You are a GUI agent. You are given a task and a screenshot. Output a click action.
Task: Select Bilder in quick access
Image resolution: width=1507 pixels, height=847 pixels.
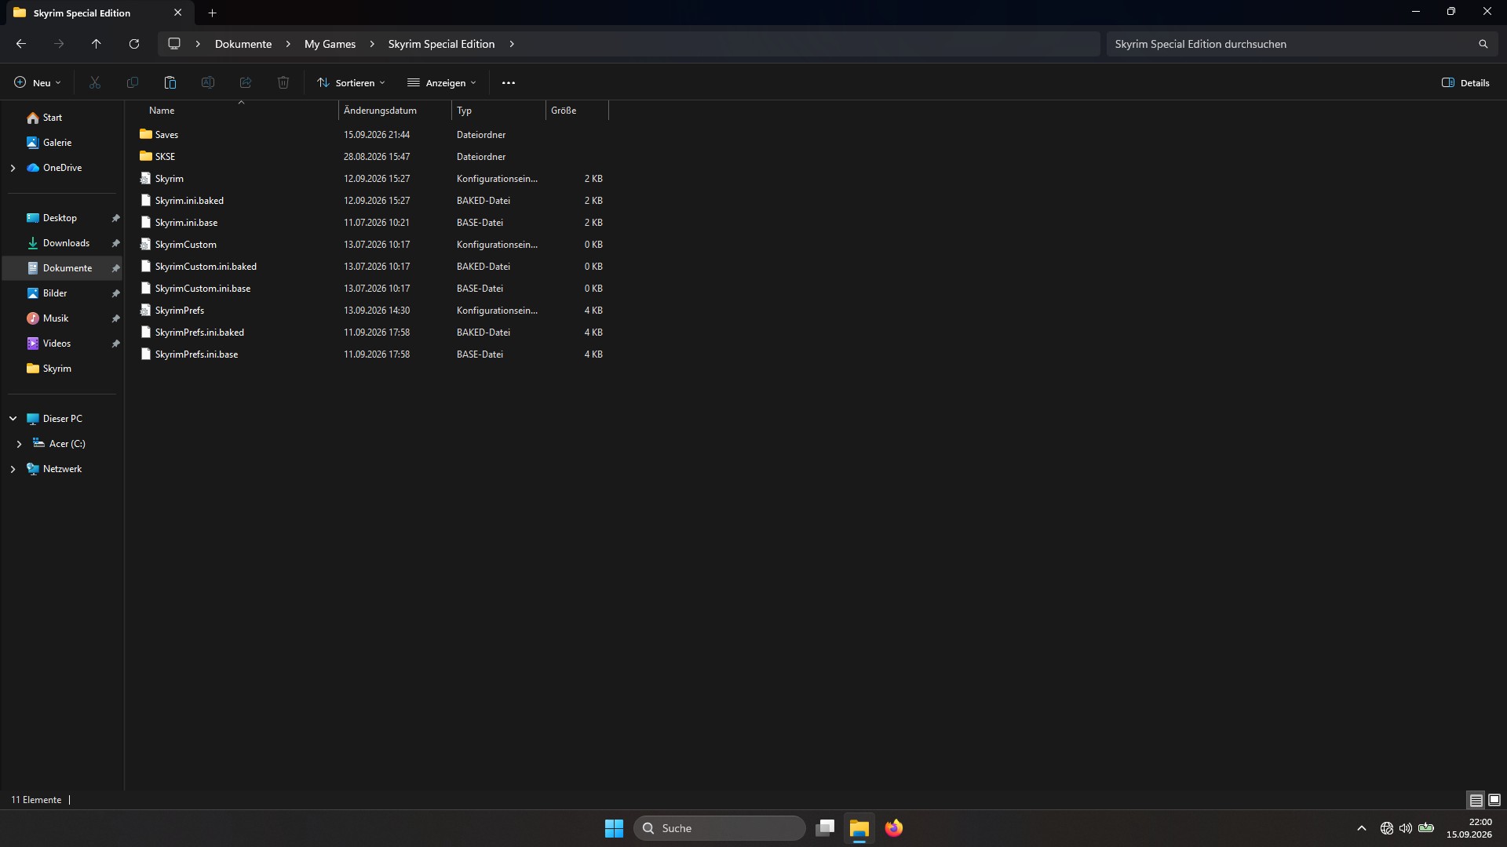(63, 293)
